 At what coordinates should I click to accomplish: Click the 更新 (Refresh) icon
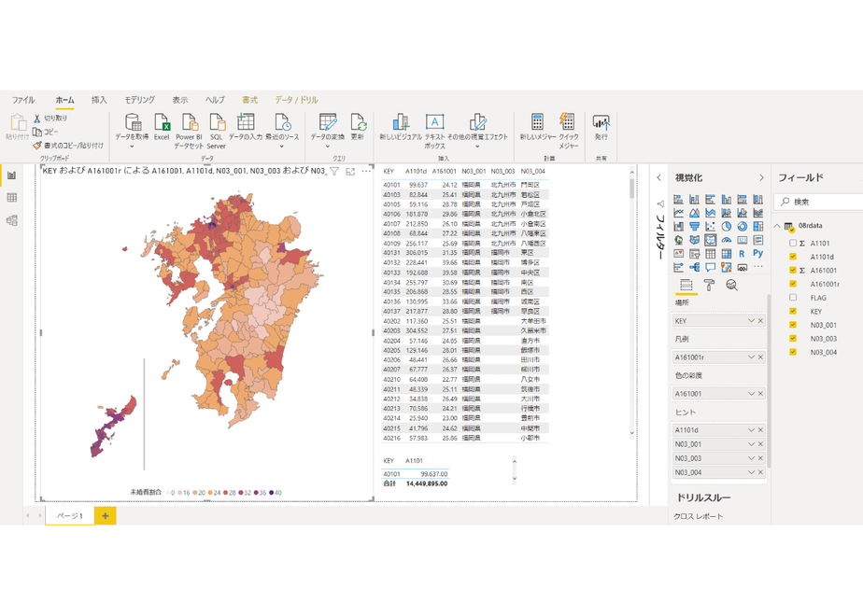[358, 122]
